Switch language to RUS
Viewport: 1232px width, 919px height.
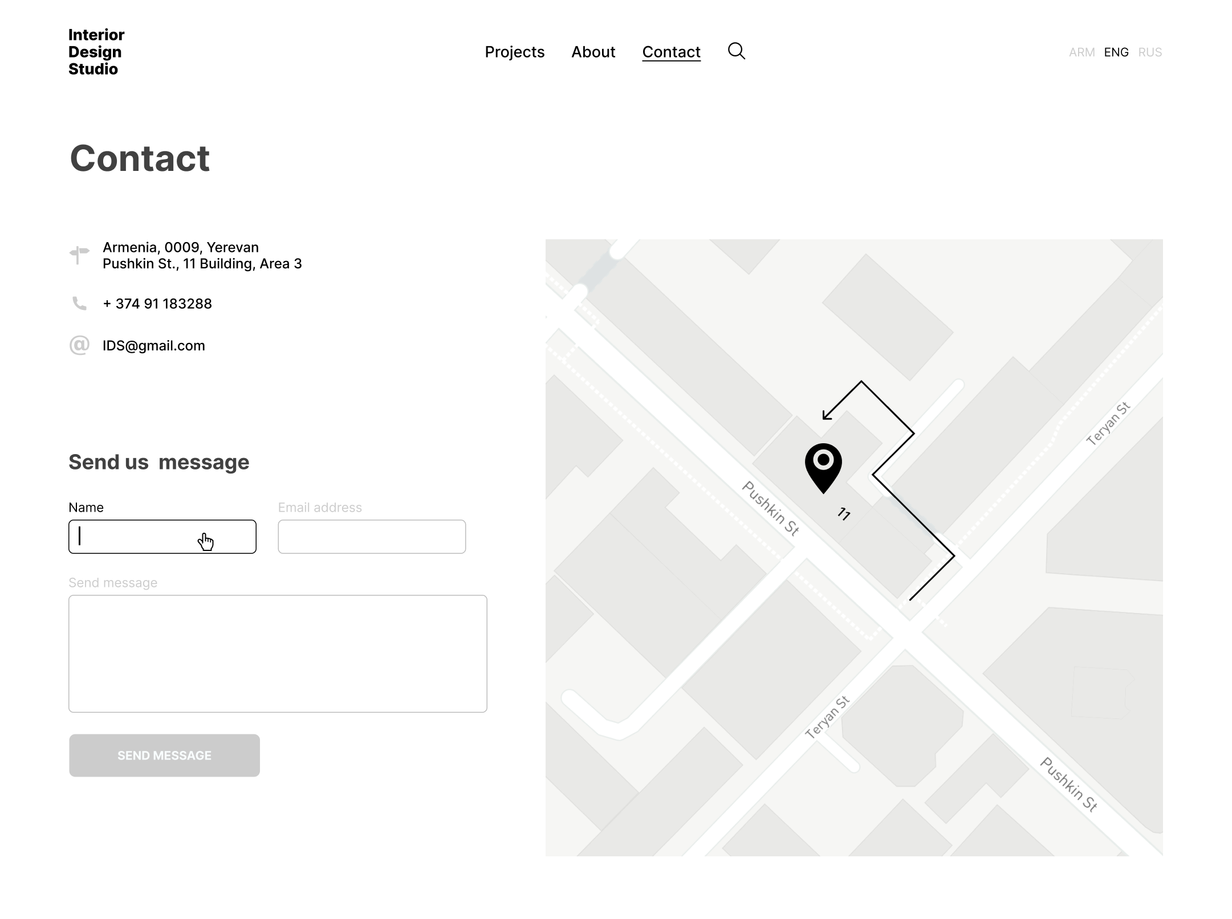(x=1150, y=52)
